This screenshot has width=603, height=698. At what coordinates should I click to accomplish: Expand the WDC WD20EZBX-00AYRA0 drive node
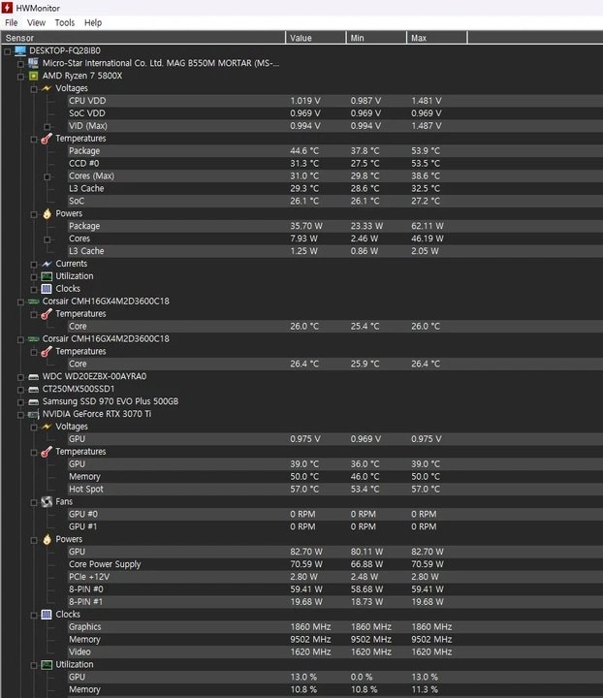20,377
